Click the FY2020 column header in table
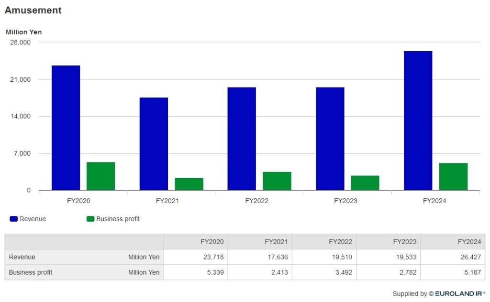Viewport: 490px width, 302px height. (x=212, y=241)
